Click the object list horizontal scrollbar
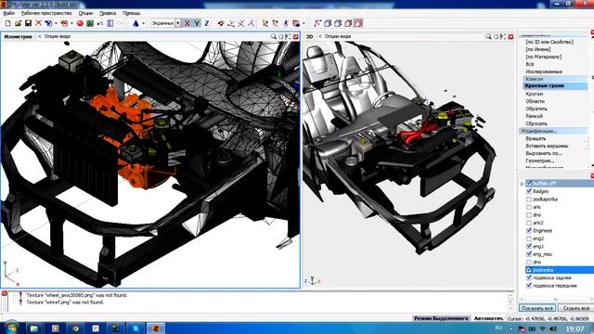 point(556,299)
